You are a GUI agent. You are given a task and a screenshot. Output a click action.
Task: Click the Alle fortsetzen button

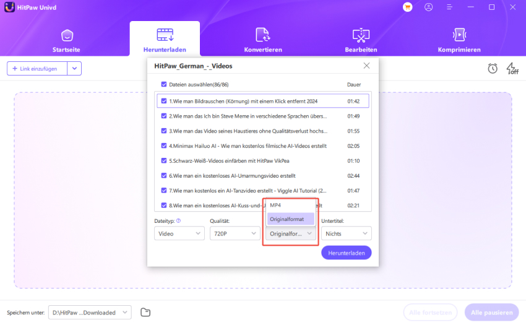coord(431,313)
